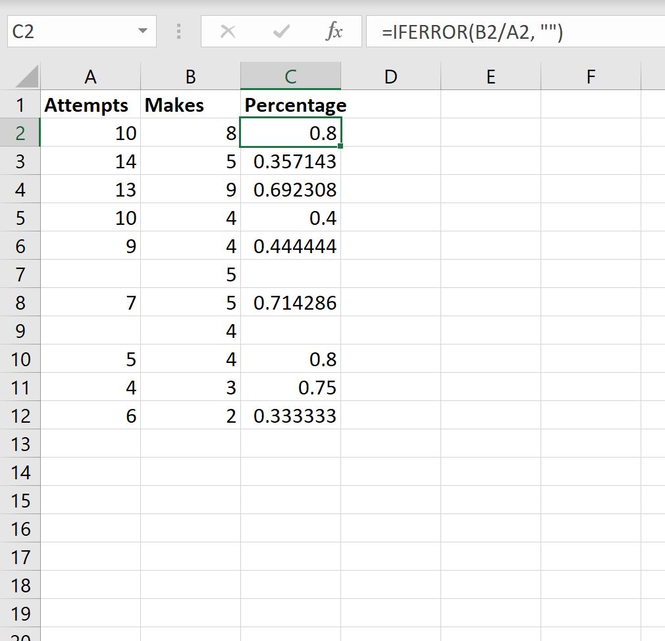Click the Percentage header cell C1

point(290,105)
